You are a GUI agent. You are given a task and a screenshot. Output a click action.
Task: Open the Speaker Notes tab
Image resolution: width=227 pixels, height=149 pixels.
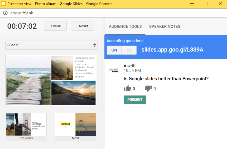(164, 27)
